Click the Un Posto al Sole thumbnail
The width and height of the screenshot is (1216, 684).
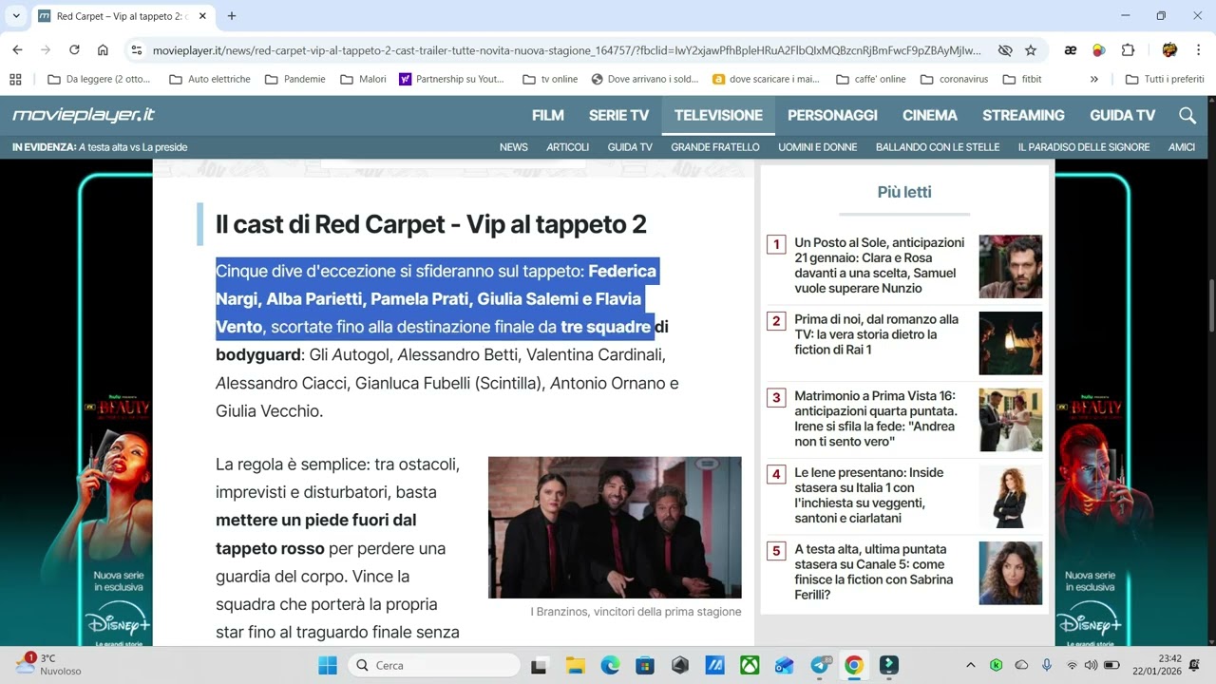point(1011,267)
